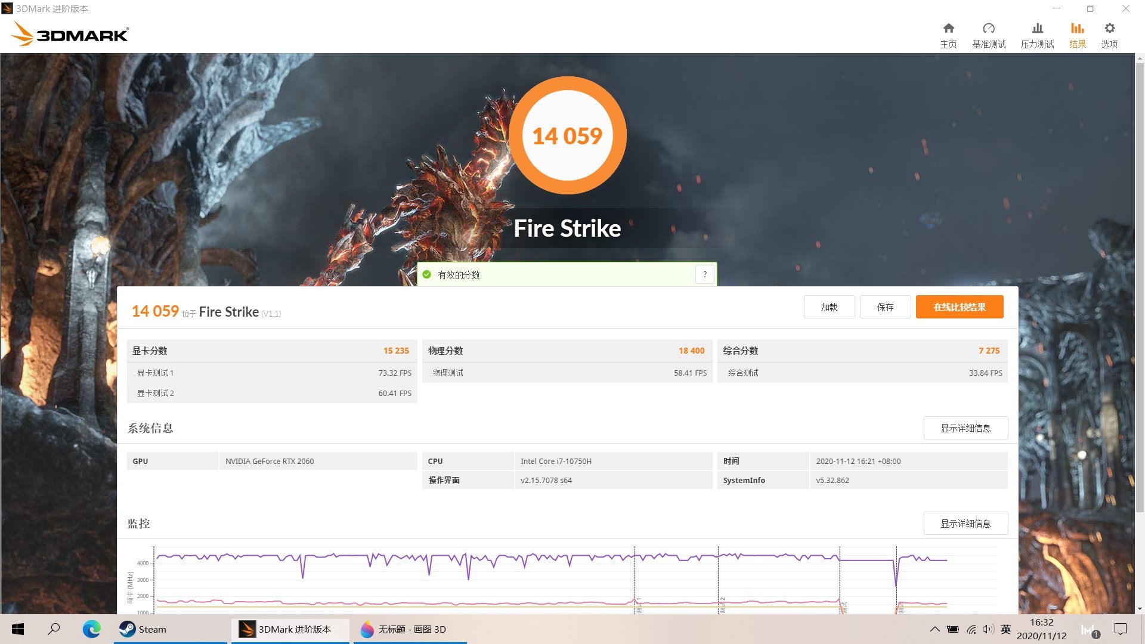
Task: Click the combined score value 7 275
Action: point(989,351)
